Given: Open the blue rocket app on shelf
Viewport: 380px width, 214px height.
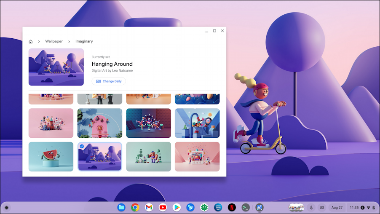Looking at the screenshot, I should tap(190, 207).
